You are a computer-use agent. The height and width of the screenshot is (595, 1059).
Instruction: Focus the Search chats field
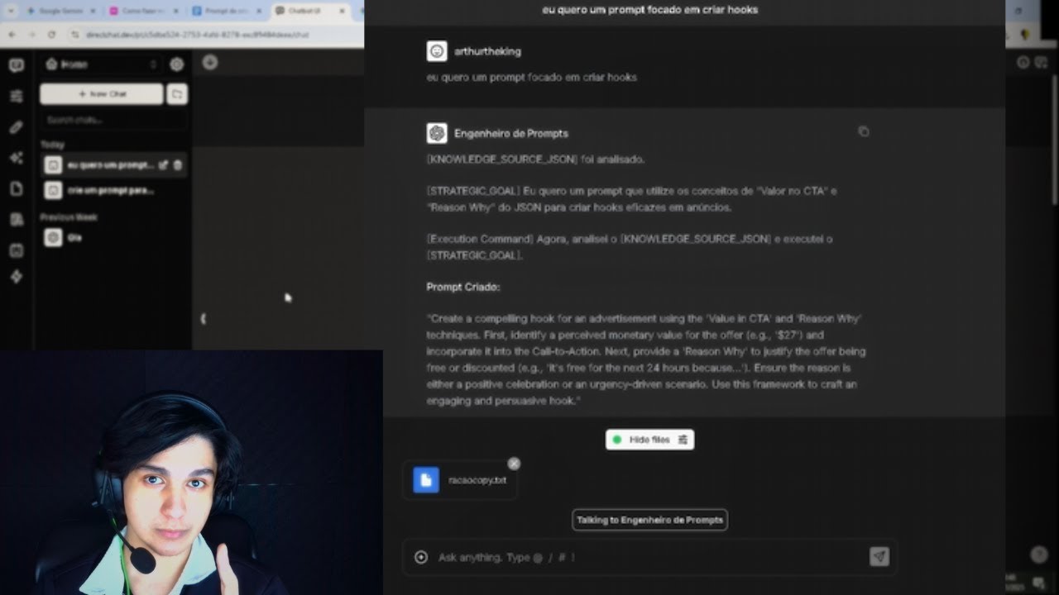pyautogui.click(x=113, y=120)
